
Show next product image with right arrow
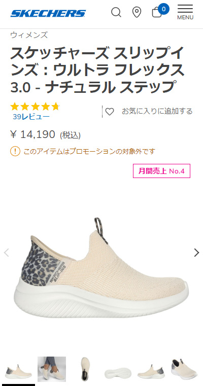(x=196, y=253)
